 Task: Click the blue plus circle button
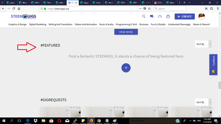click(126, 68)
